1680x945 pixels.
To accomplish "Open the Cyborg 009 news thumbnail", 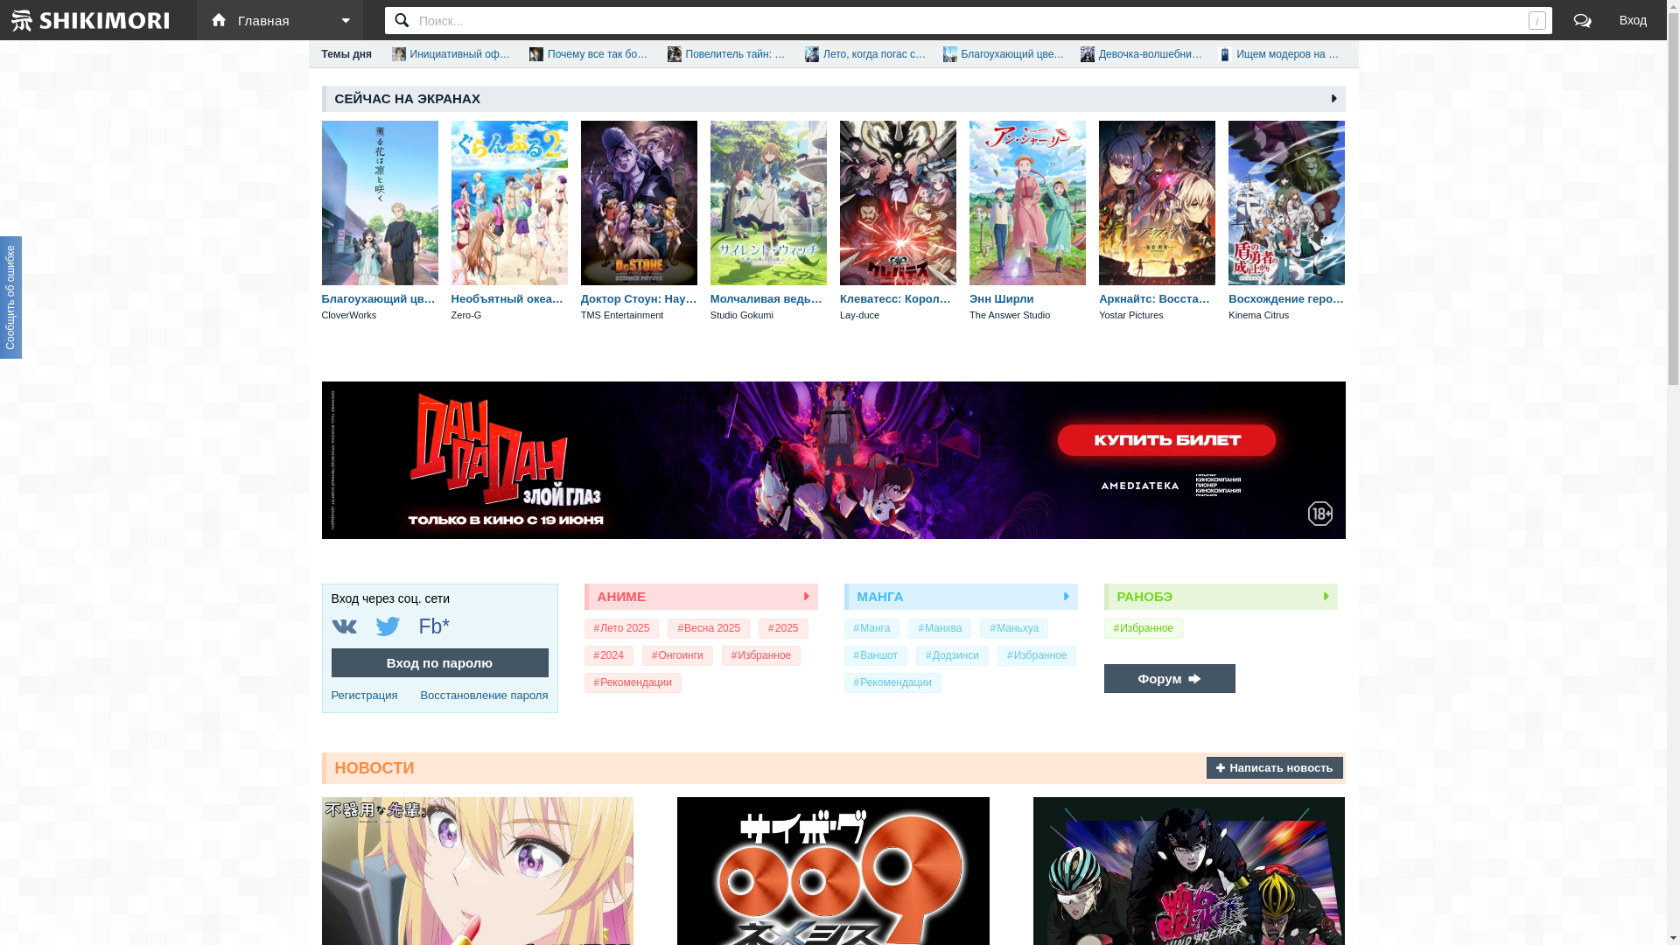I will [x=833, y=871].
